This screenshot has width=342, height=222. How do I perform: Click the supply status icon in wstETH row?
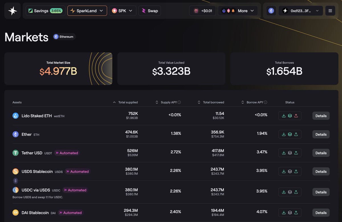pos(284,116)
